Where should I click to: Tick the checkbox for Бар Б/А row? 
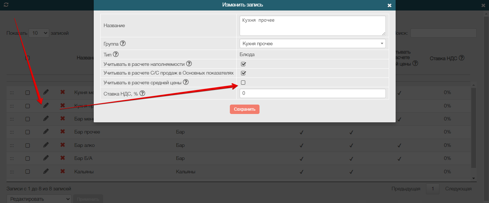click(28, 158)
